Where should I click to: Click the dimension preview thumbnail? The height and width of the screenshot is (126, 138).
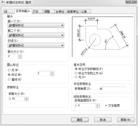(103, 37)
